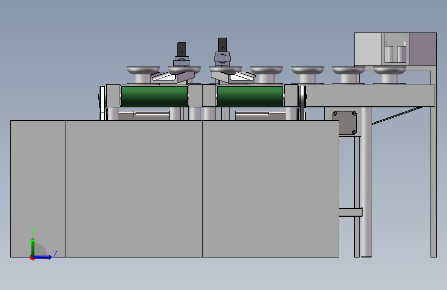Select the tall round support column
The width and height of the screenshot is (447, 290).
coord(367,182)
